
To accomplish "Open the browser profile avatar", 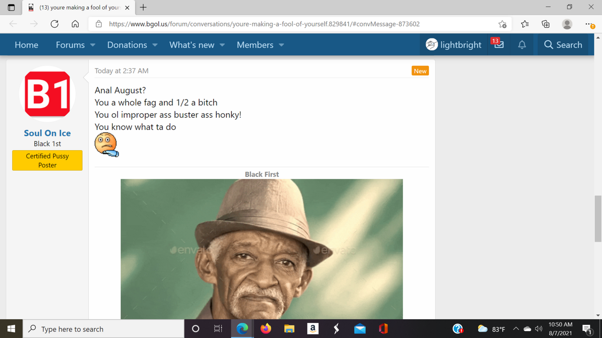I will point(567,24).
